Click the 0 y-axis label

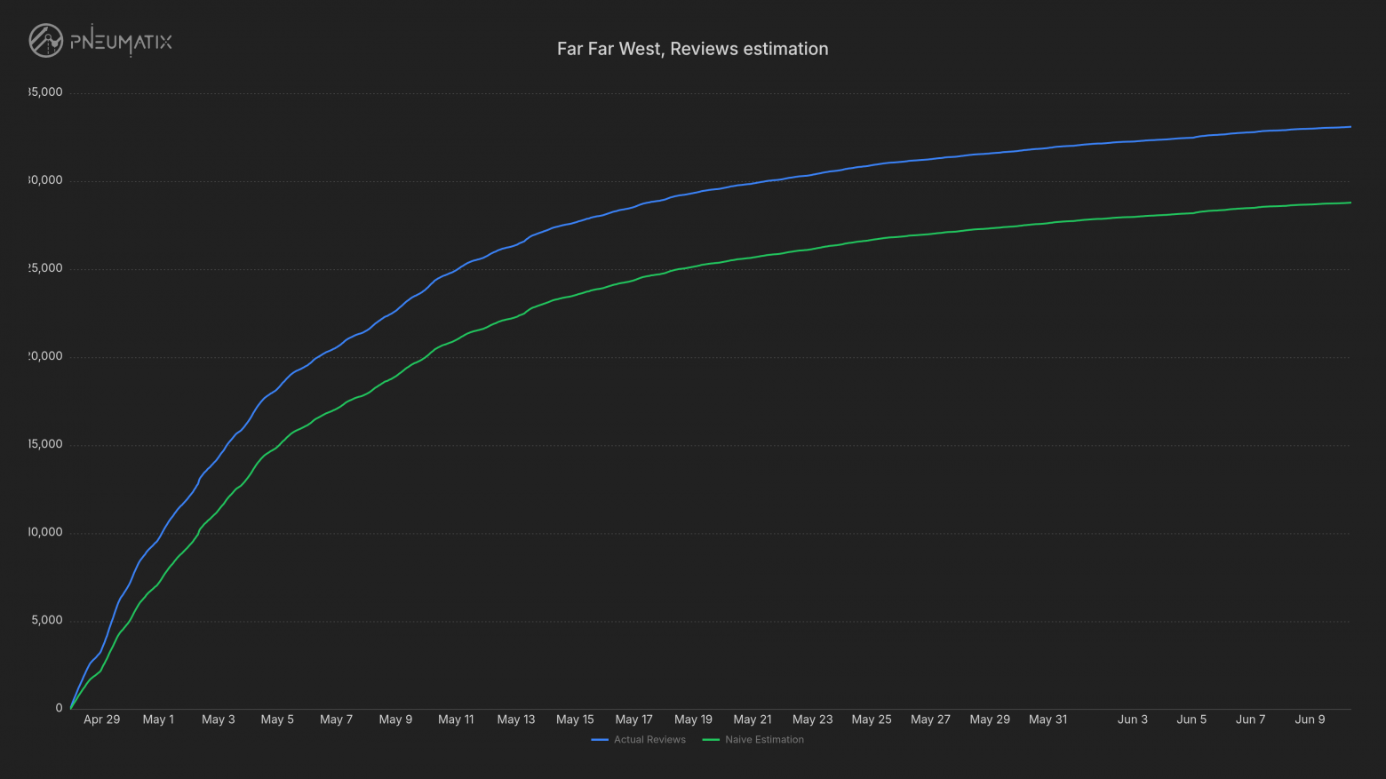(x=60, y=708)
